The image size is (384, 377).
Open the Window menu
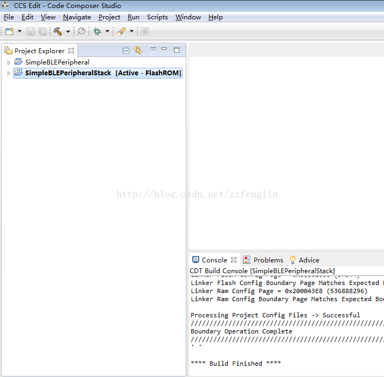tap(188, 17)
